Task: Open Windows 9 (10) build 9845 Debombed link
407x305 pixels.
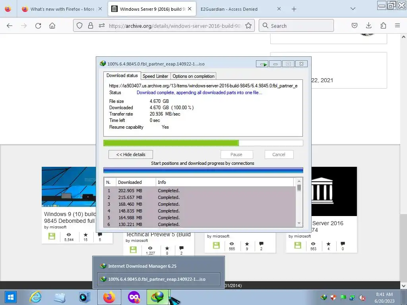Action: coord(69,217)
